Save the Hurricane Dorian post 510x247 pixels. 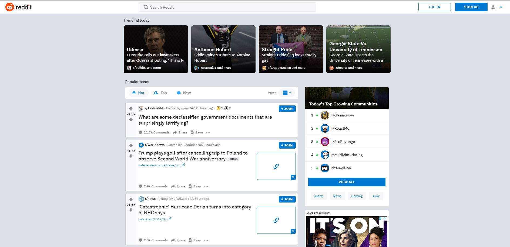pos(195,240)
